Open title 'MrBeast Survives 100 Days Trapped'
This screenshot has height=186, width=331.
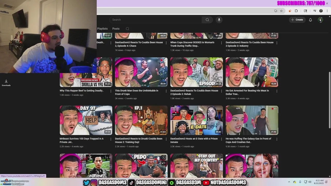point(81,141)
